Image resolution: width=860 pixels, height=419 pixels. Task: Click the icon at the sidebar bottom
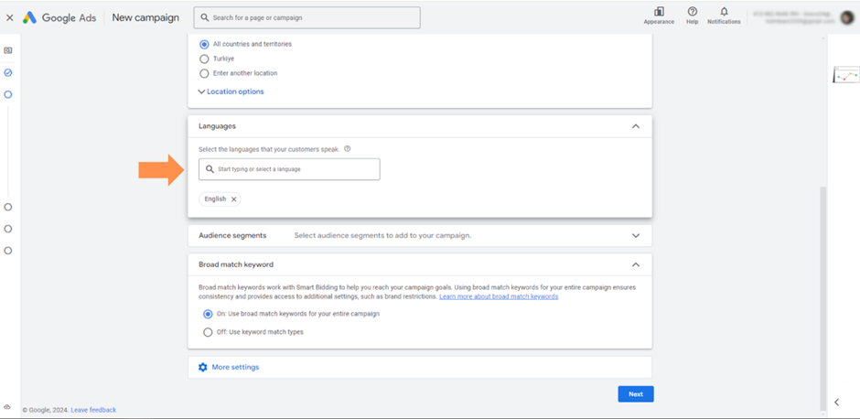tap(7, 407)
